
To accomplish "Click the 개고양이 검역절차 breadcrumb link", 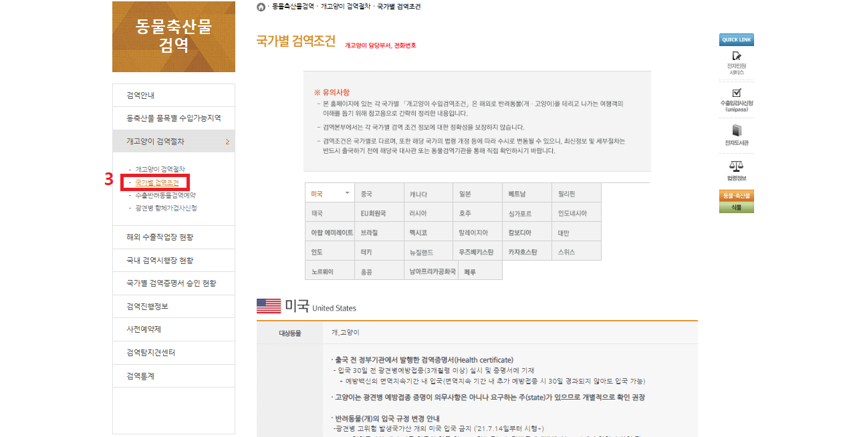I will tap(346, 7).
